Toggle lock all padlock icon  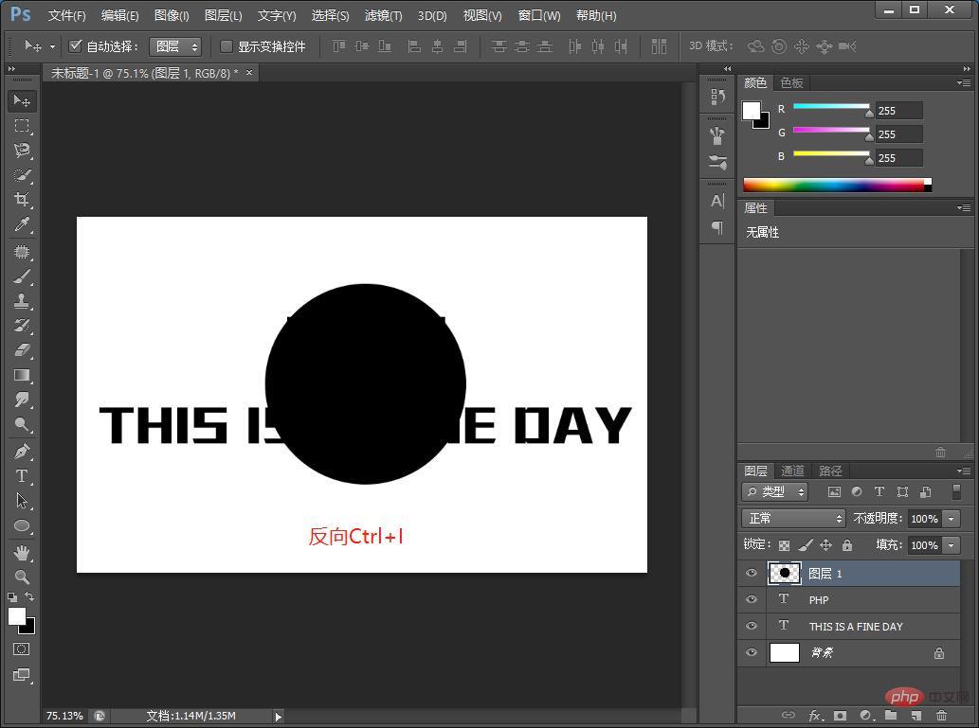tap(847, 545)
